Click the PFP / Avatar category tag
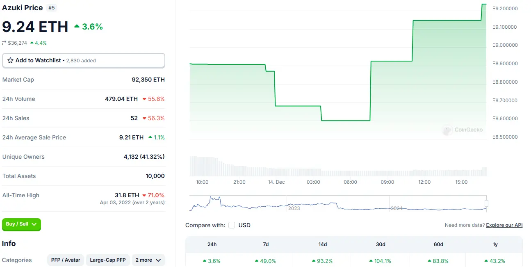Image resolution: width=531 pixels, height=267 pixels. [66, 260]
